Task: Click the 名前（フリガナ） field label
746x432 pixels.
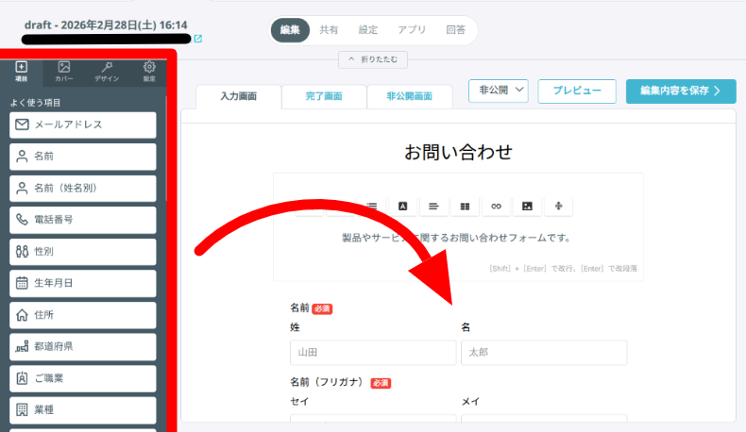Action: (327, 382)
